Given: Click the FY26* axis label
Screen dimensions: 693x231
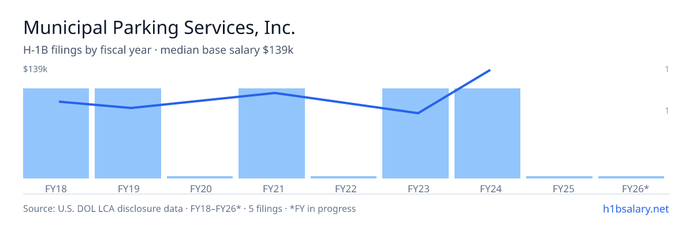Looking at the screenshot, I should pyautogui.click(x=635, y=188).
